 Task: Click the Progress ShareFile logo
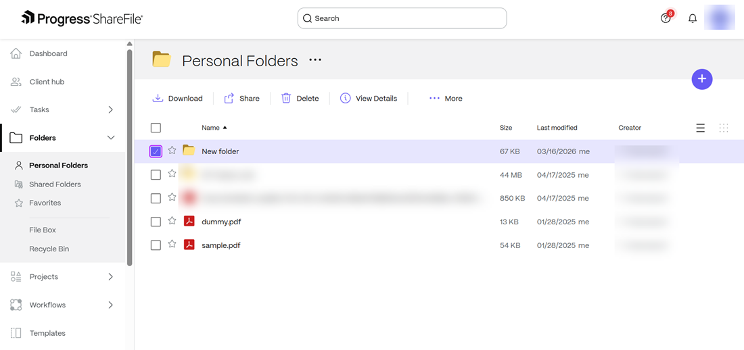tap(82, 18)
